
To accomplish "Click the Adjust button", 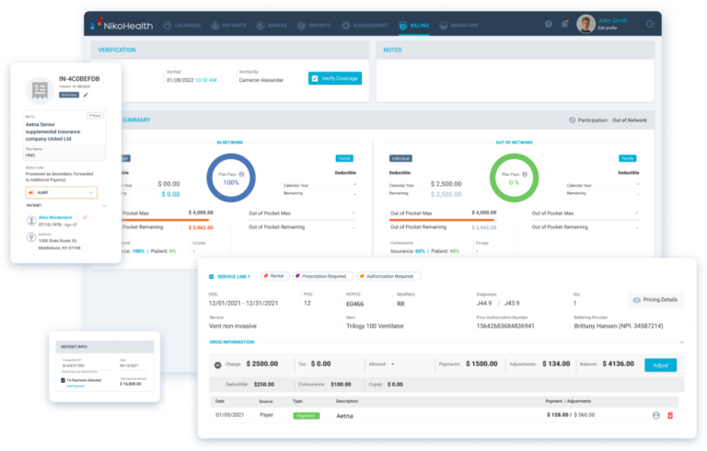I will pos(660,364).
